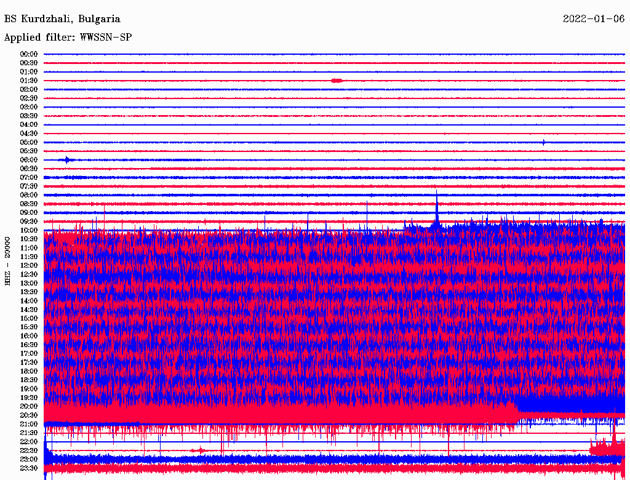
Task: Click the '04:30' time label
Action: click(29, 133)
